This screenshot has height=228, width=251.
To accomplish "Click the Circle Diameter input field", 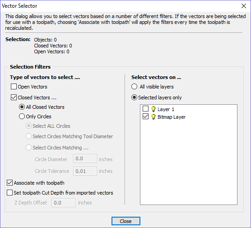I will tap(85, 158).
